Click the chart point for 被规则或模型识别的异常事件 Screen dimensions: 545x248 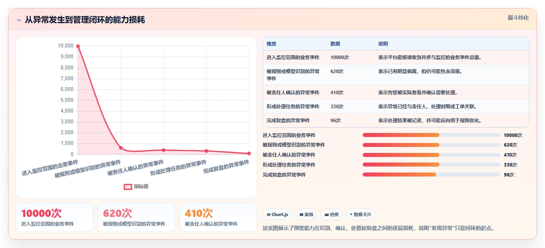121,148
